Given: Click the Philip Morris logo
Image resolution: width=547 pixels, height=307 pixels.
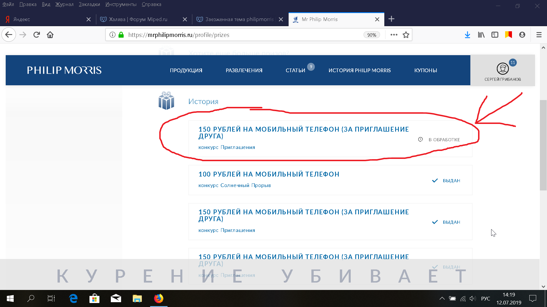Looking at the screenshot, I should click(x=64, y=70).
